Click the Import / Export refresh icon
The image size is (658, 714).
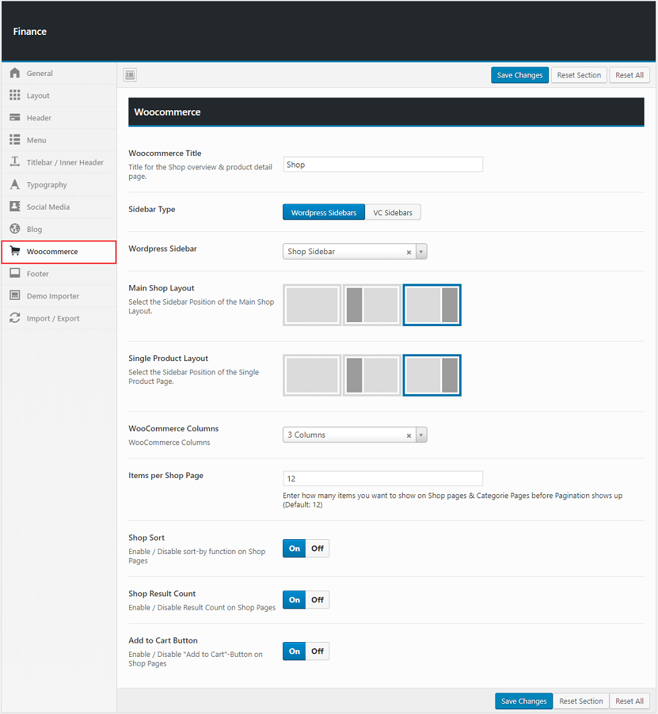pos(15,318)
